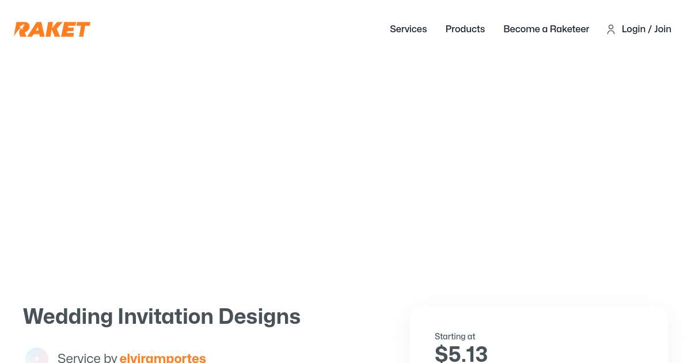The image size is (691, 363).
Task: Open the Products menu item
Action: 465,29
